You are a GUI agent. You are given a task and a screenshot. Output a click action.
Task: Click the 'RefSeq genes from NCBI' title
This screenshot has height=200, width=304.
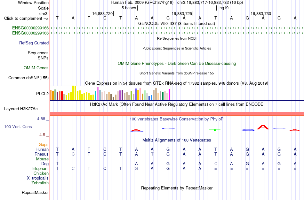pos(177,38)
